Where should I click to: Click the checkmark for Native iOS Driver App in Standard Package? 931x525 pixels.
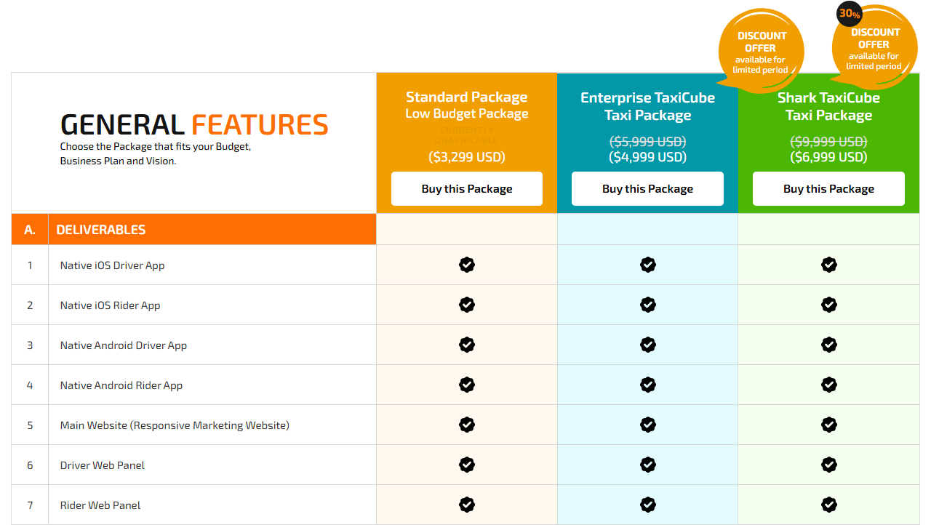pyautogui.click(x=466, y=265)
